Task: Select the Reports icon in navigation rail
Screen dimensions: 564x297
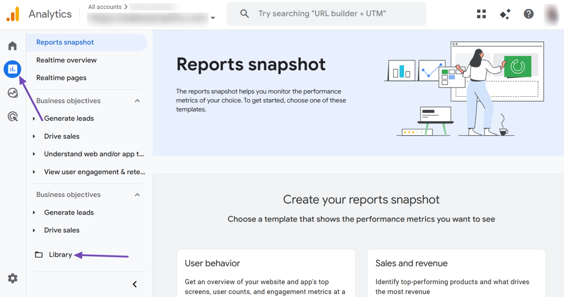Action: (12, 69)
